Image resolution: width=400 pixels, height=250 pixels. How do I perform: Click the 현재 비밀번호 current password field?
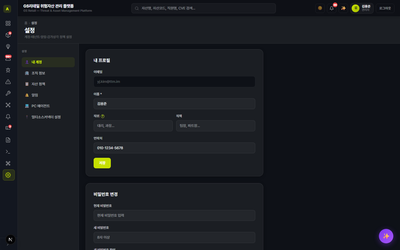coord(174,215)
